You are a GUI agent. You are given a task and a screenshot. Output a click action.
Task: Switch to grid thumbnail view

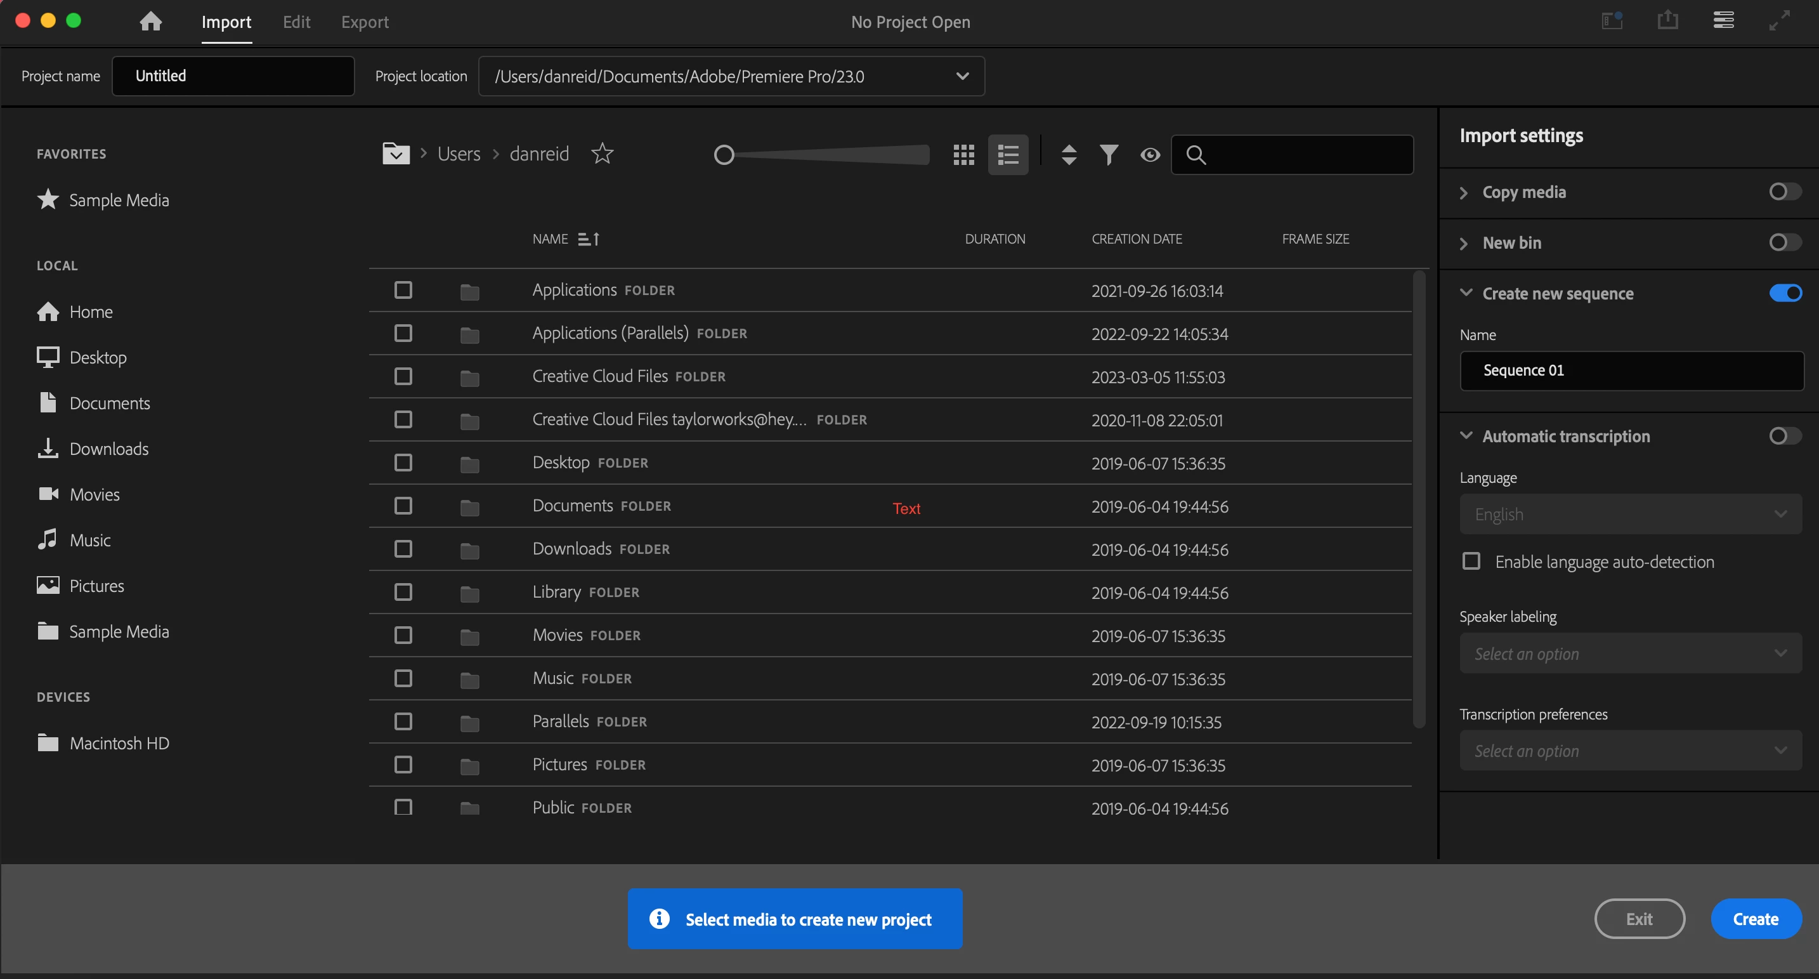963,154
